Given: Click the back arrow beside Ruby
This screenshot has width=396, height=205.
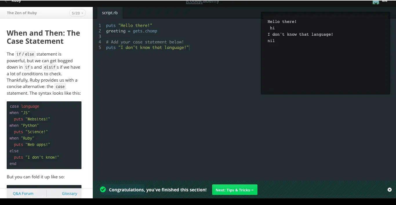Looking at the screenshot, I should [6, 1].
